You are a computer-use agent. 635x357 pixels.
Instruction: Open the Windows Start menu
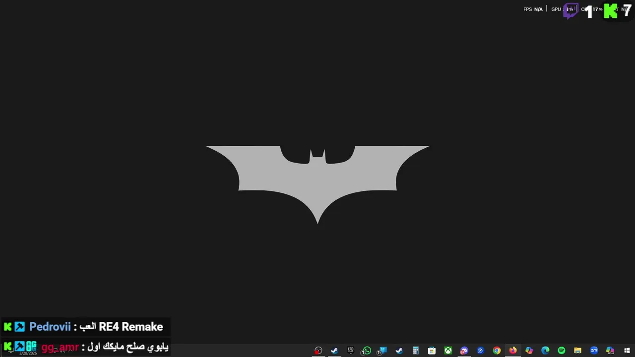(x=627, y=351)
